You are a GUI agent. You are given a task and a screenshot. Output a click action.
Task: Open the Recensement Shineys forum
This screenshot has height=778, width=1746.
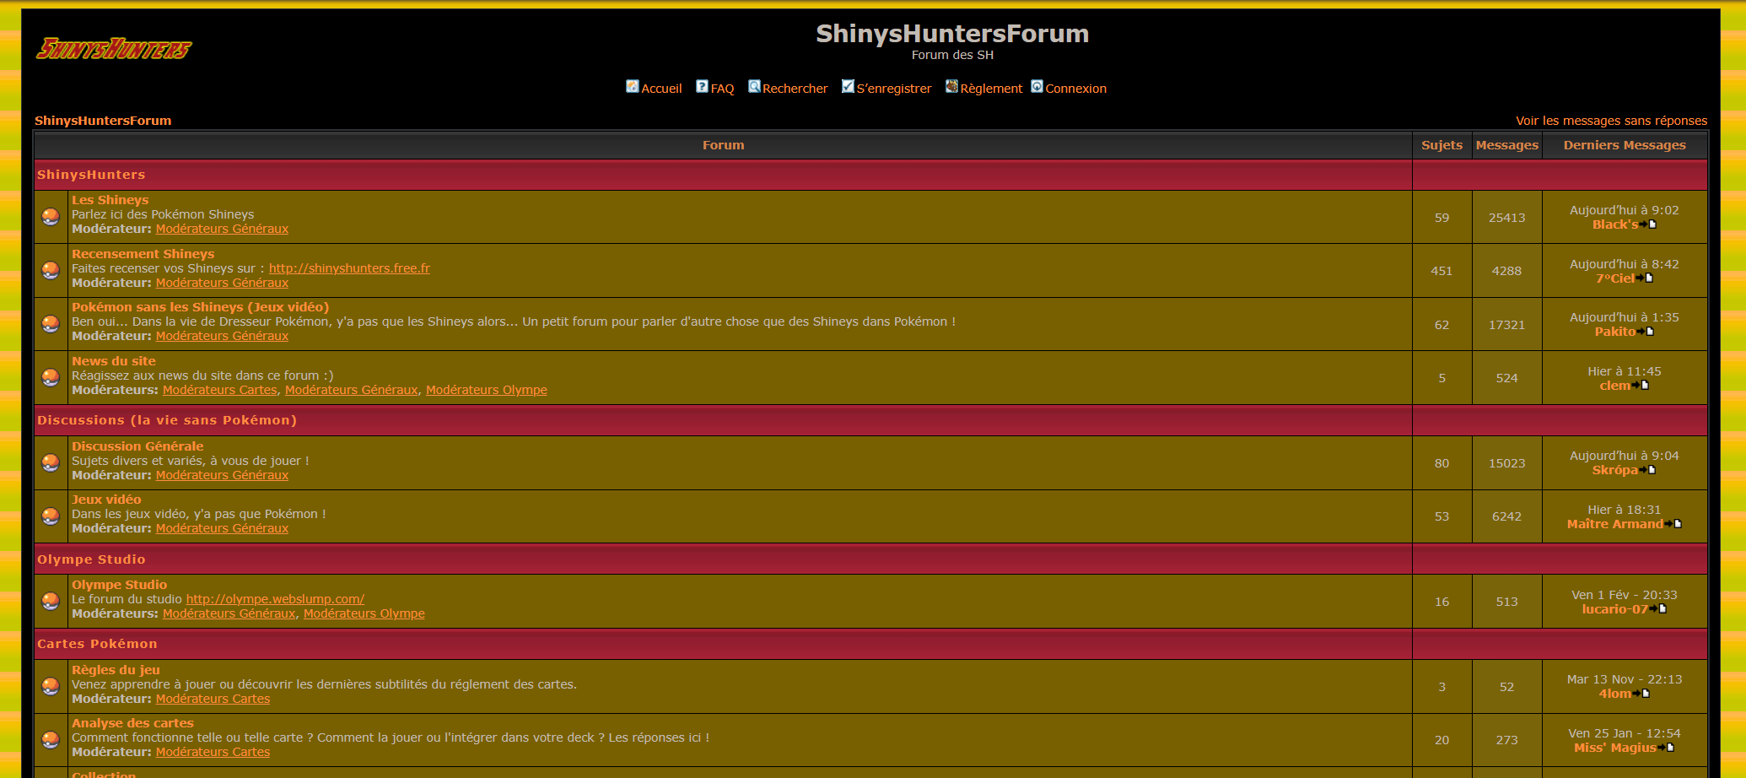[143, 254]
